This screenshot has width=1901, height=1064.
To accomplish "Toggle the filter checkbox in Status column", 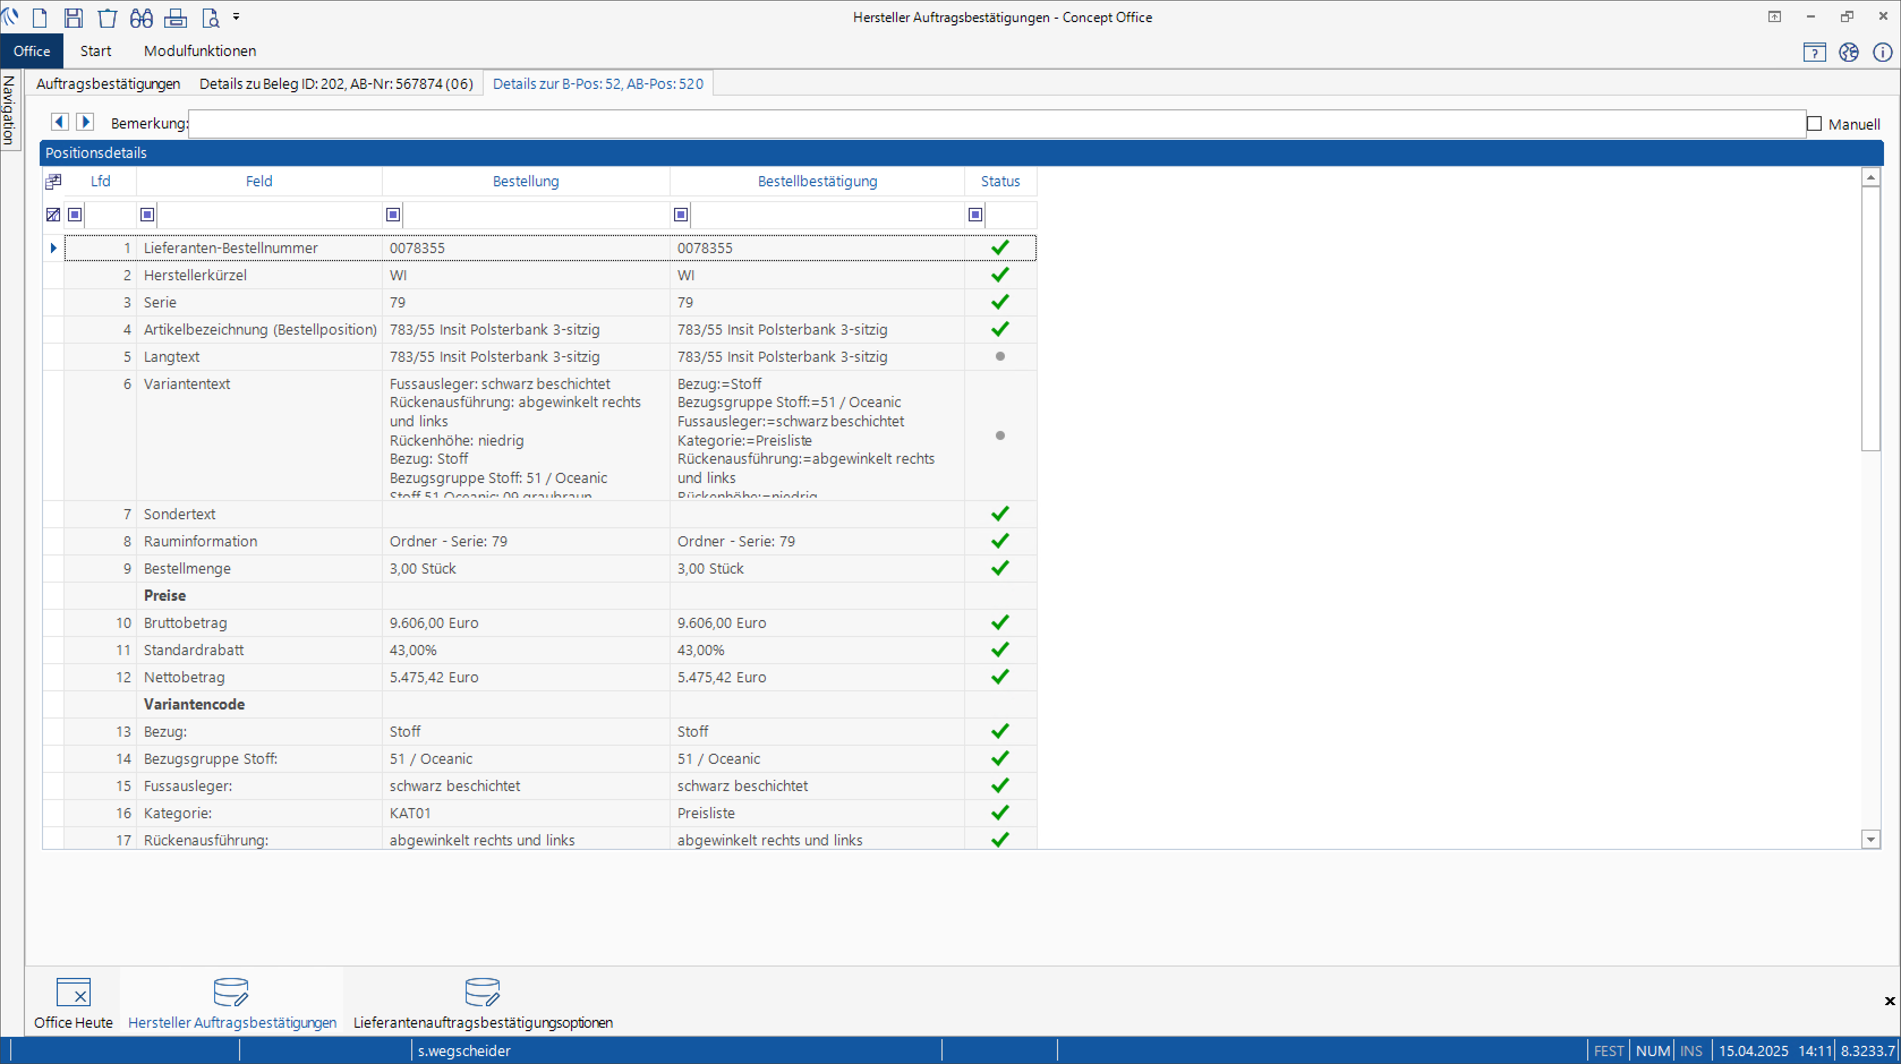I will [974, 214].
